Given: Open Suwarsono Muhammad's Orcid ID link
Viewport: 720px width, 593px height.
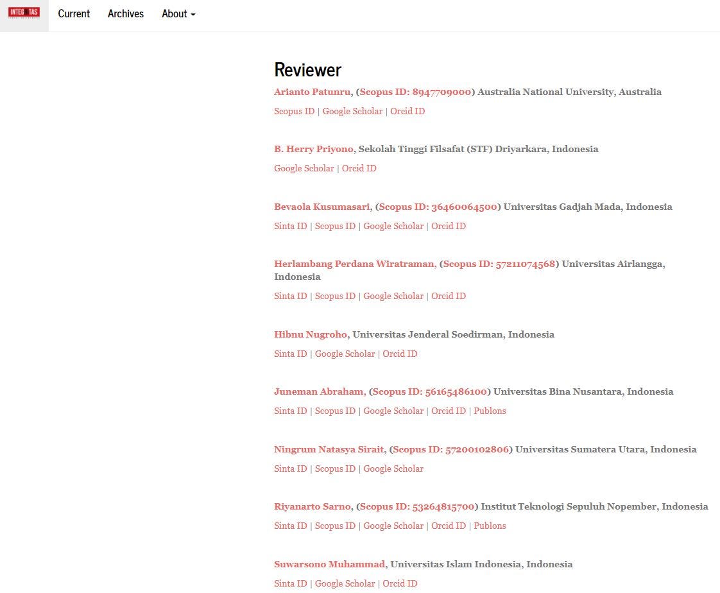Looking at the screenshot, I should (x=400, y=583).
